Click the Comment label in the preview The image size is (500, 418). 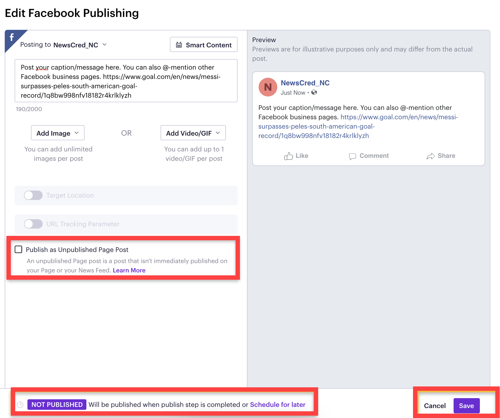coord(374,156)
